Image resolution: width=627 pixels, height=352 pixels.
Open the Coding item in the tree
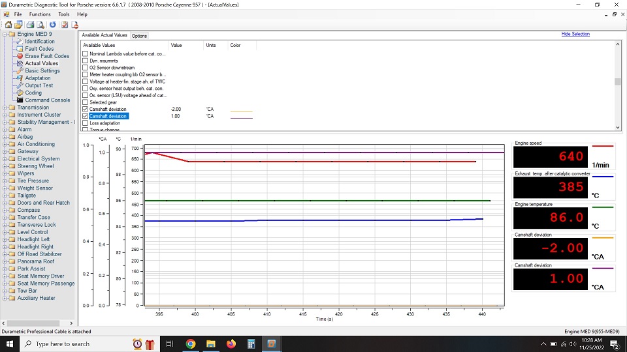point(33,93)
